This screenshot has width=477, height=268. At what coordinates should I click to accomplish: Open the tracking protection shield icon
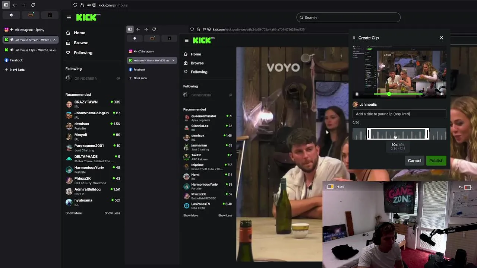point(75,5)
